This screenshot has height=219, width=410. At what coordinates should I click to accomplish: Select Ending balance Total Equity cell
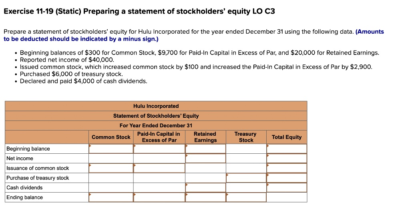pos(287,197)
